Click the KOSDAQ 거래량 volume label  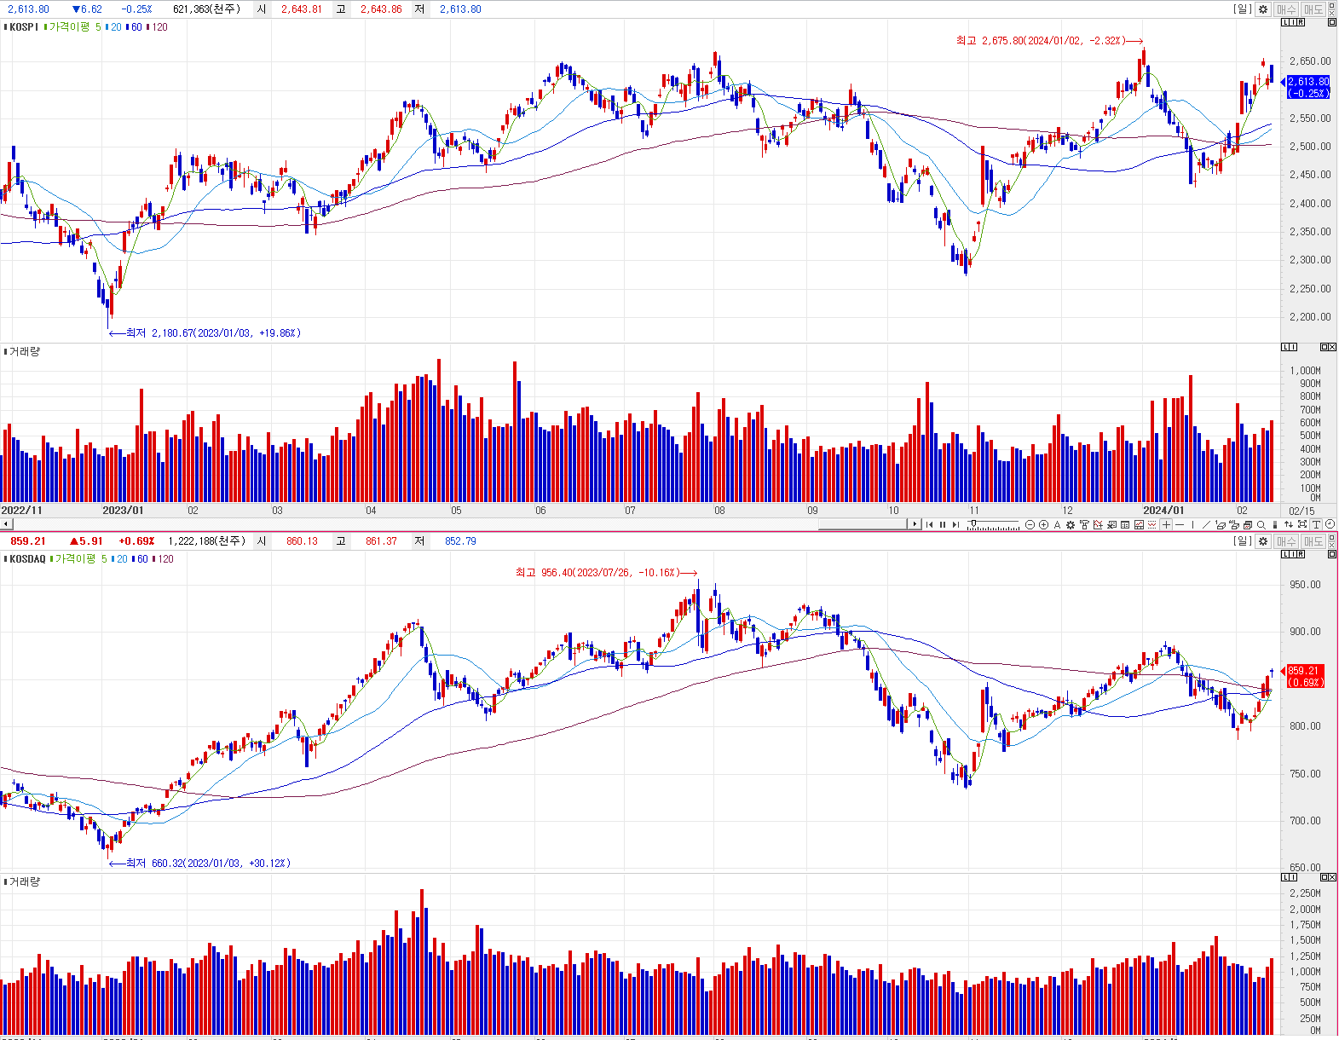[24, 881]
